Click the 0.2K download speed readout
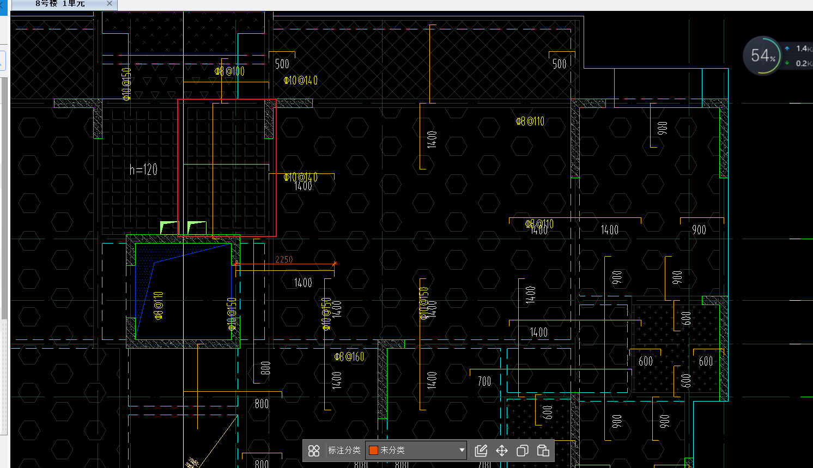The width and height of the screenshot is (813, 468). tap(803, 63)
